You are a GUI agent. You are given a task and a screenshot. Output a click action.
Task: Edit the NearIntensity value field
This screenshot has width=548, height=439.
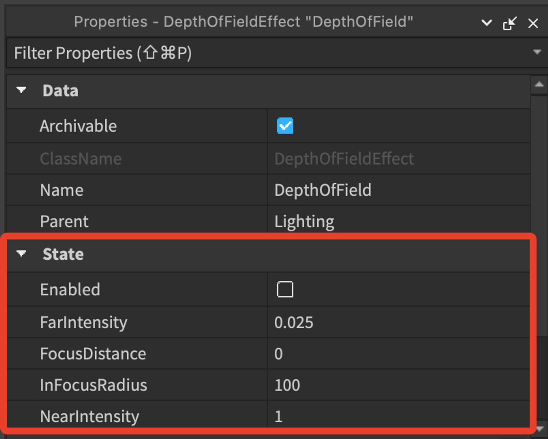click(x=399, y=415)
